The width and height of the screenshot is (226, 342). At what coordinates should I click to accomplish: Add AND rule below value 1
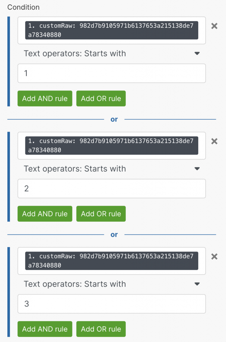(45, 99)
